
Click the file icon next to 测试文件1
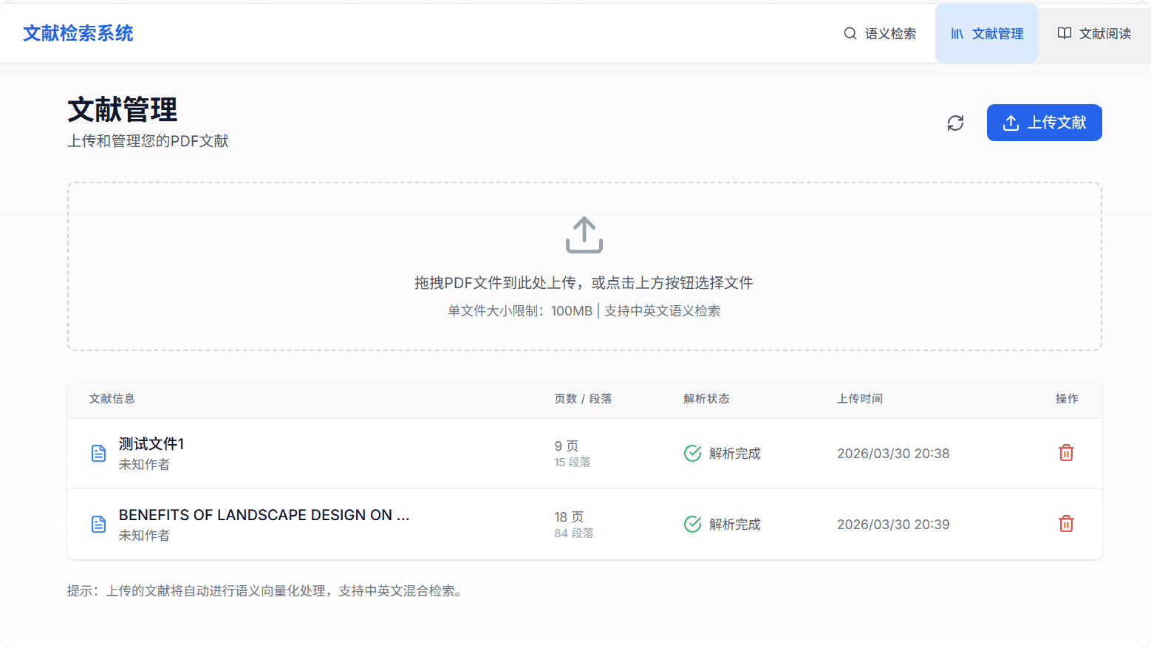tap(98, 453)
